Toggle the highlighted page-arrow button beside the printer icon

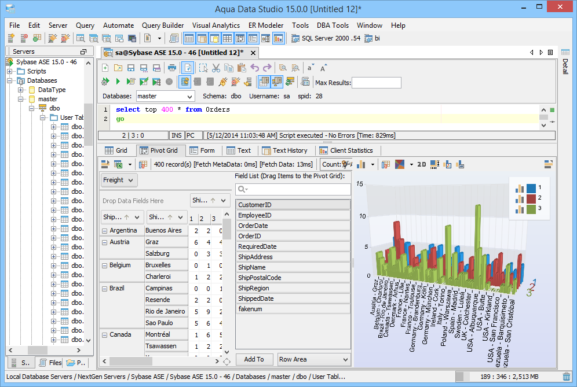(x=188, y=68)
